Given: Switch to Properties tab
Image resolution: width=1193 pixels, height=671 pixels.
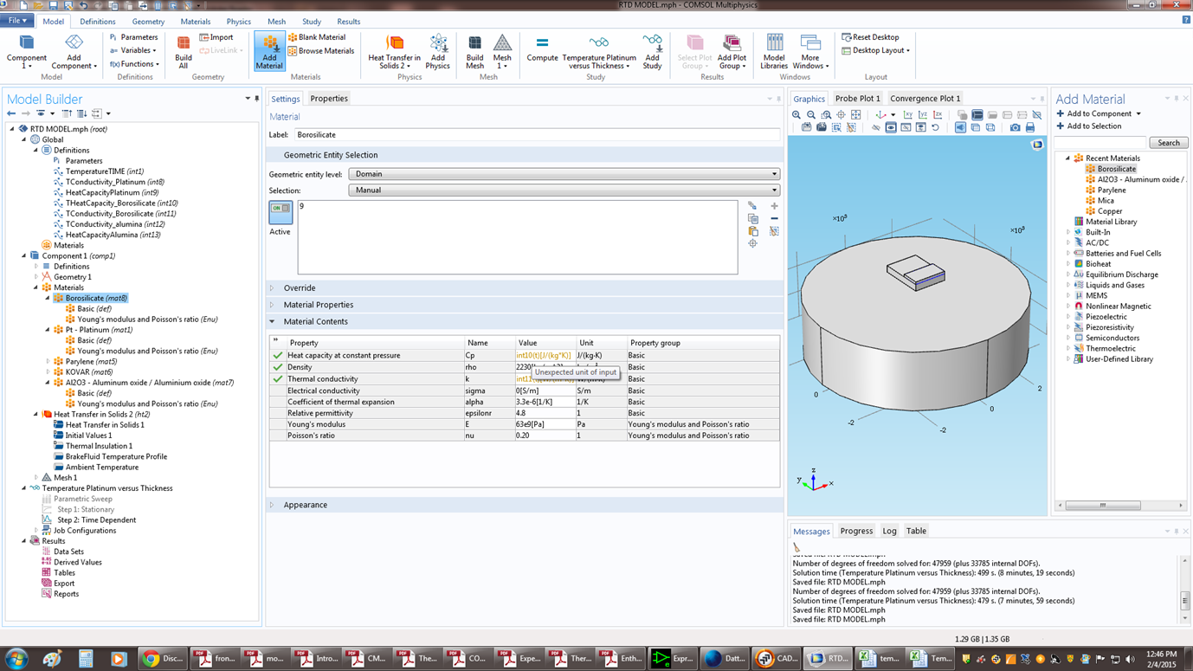Looking at the screenshot, I should click(329, 99).
